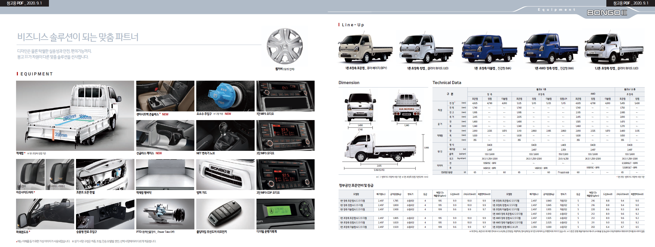Viewport: 655px width, 247px height.
Task: Click the '연료탱크용량' row label
Action: click(x=447, y=172)
